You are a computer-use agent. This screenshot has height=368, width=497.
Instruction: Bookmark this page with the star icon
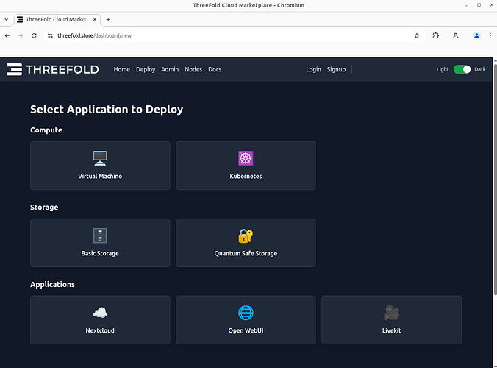click(x=417, y=35)
